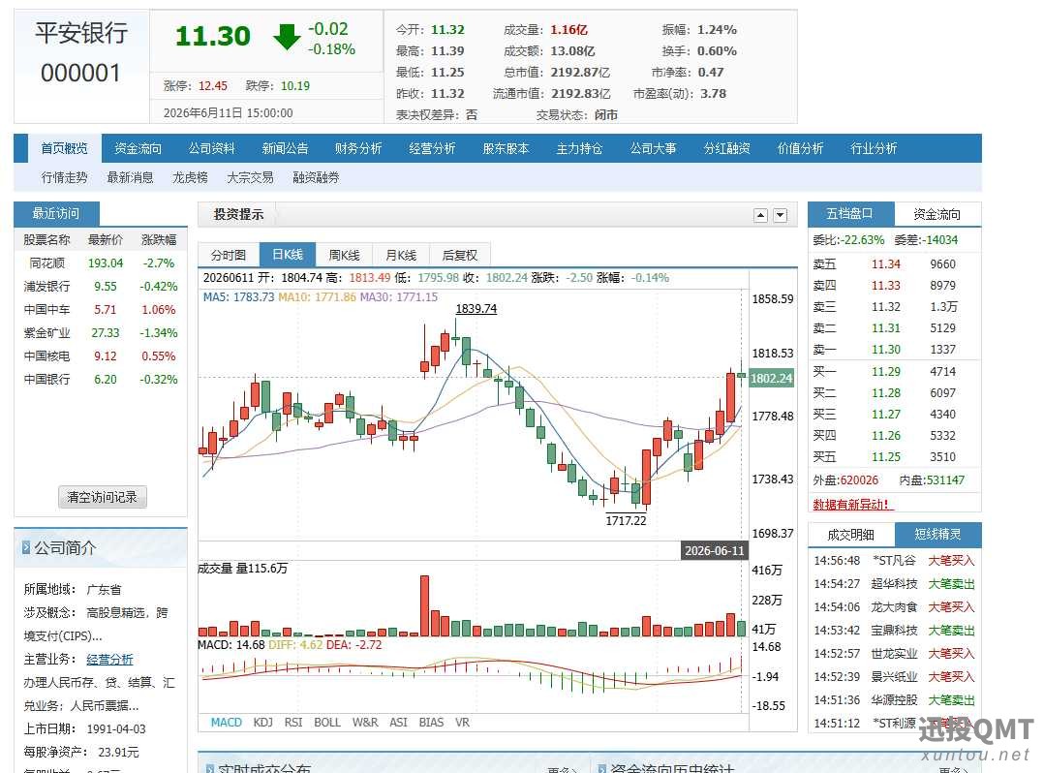Select MACD indicator
This screenshot has height=773, width=1044.
click(227, 722)
